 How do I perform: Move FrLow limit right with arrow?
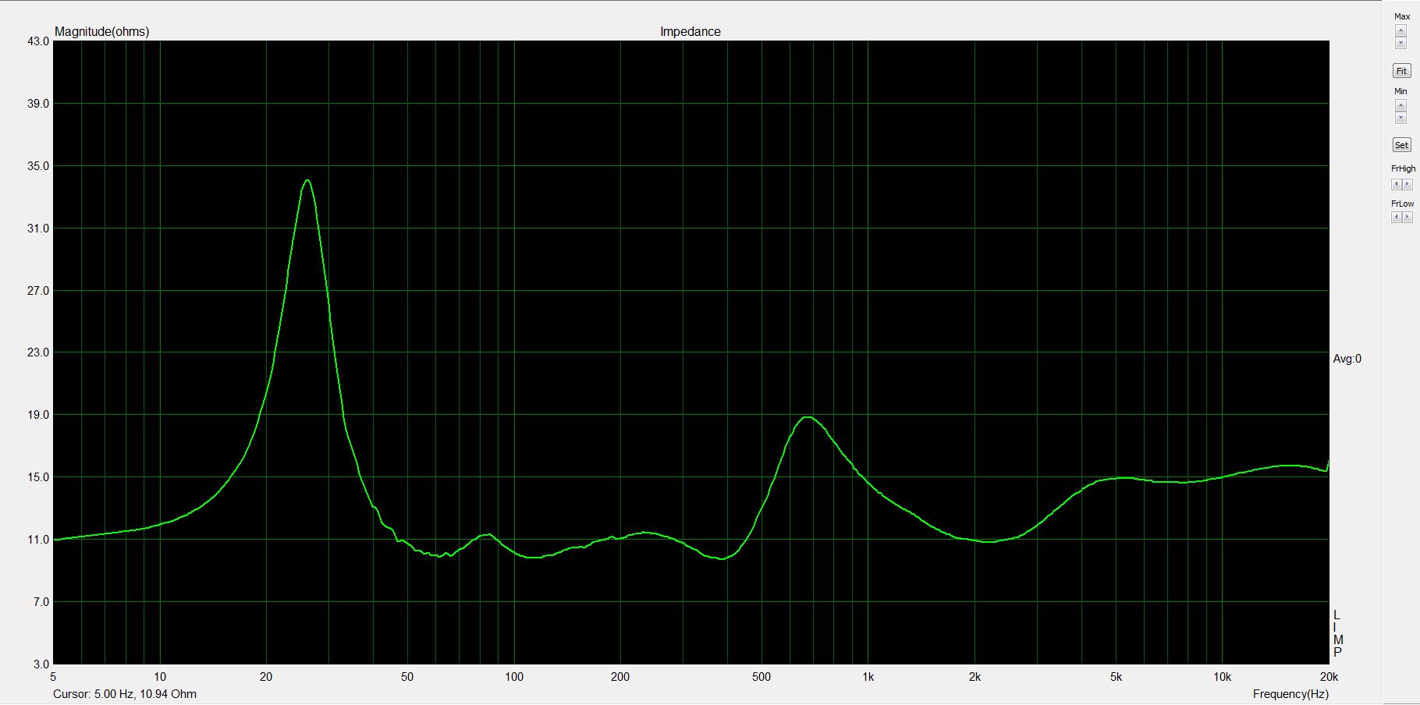pos(1408,218)
